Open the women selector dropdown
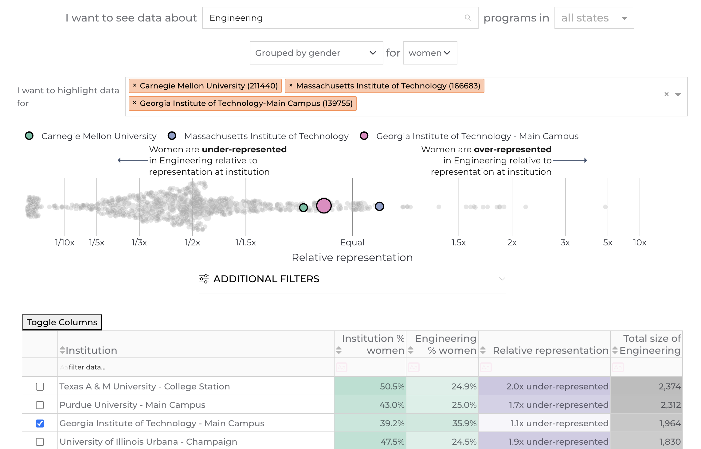This screenshot has height=449, width=701. pyautogui.click(x=429, y=53)
